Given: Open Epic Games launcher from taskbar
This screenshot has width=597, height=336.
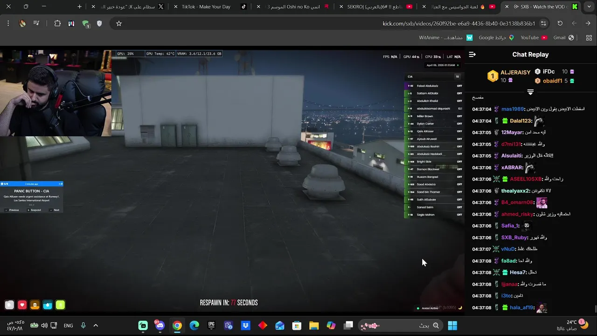Looking at the screenshot, I should (211, 326).
